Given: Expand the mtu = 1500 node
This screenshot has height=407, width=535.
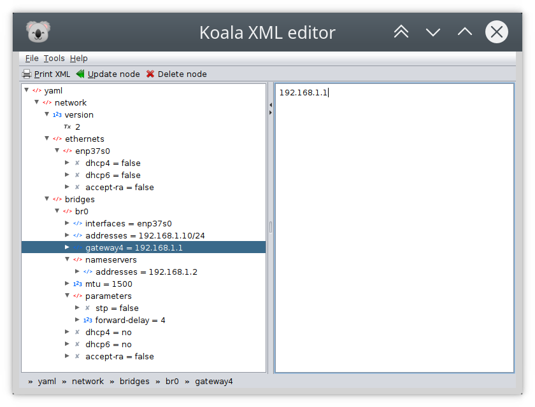Looking at the screenshot, I should [x=68, y=284].
